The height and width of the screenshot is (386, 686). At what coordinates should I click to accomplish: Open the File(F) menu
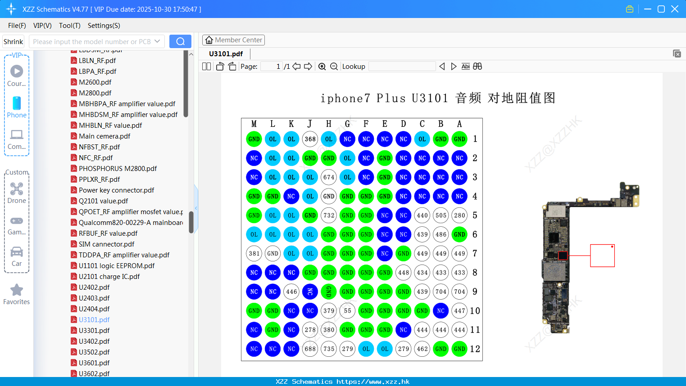click(x=17, y=26)
